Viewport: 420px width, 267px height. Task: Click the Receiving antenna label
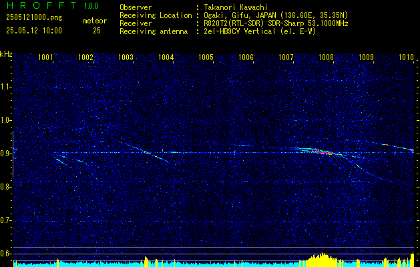[x=154, y=31]
